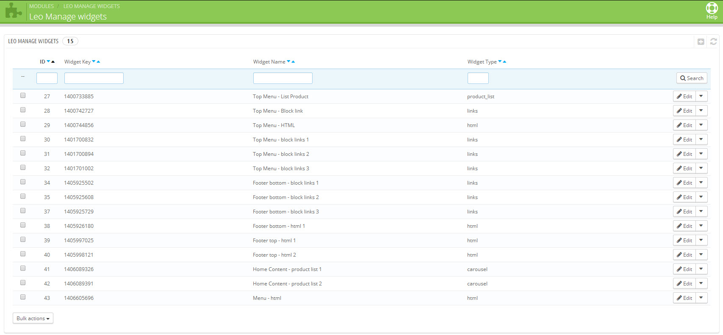This screenshot has width=723, height=335.
Task: Edit widget Top Menu - List Product
Action: [x=684, y=97]
